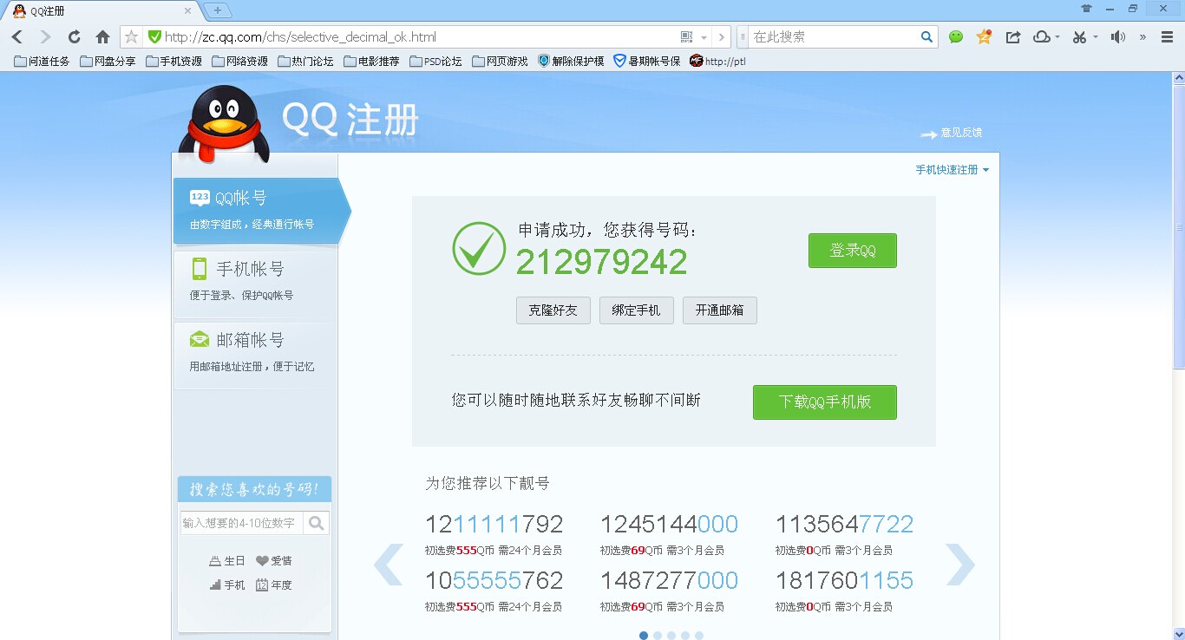Screen dimensions: 1185x640
Task: Open the cloud icon dropdown arrow
Action: 1057,37
